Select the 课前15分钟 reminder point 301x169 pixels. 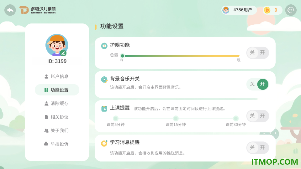coord(176,118)
